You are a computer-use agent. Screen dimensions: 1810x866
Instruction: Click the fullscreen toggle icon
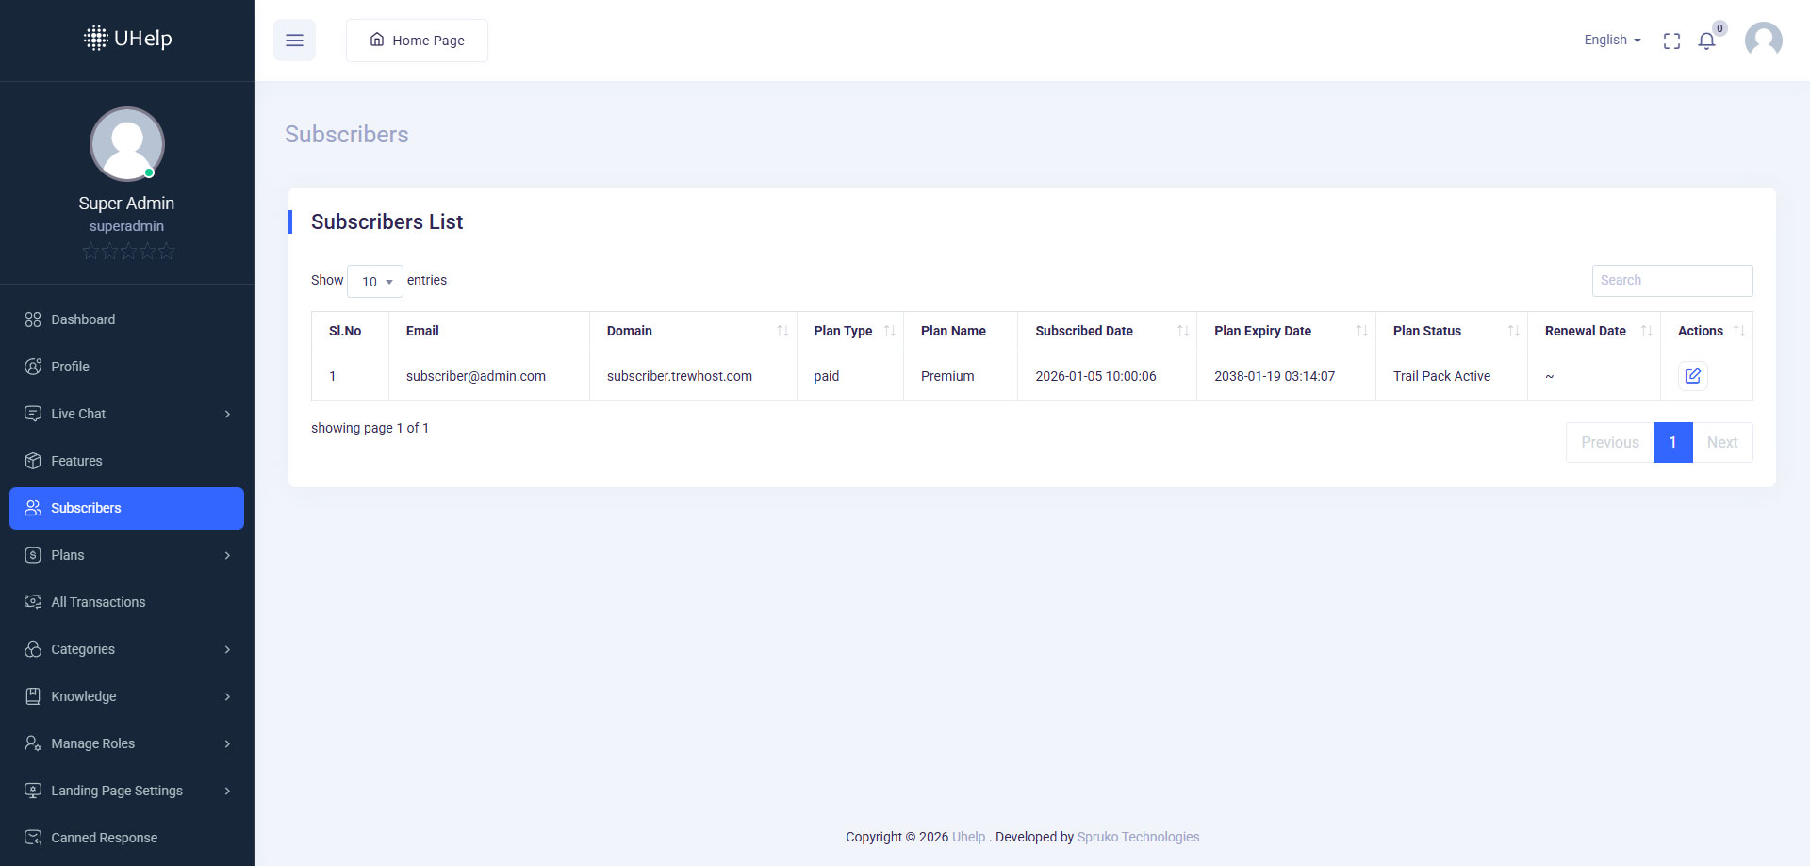[1671, 41]
